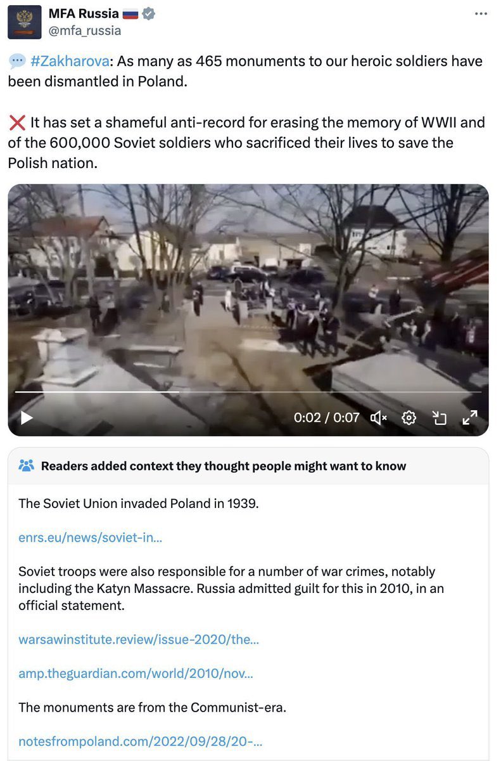Click the video timestamp 0:02 / 0:07
Viewport: 501px width, 761px height.
coord(326,417)
